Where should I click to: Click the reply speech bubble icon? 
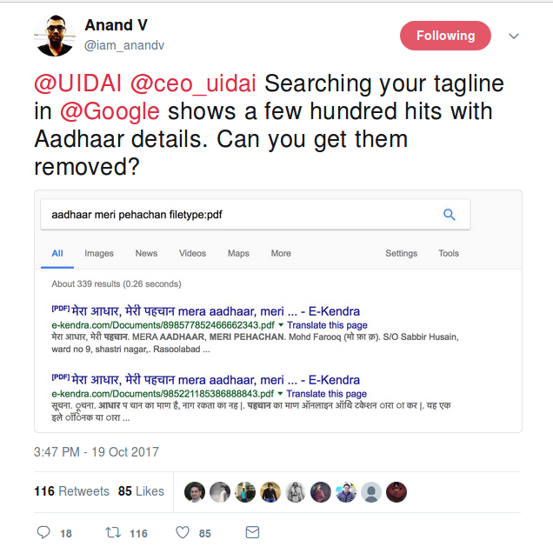44,532
